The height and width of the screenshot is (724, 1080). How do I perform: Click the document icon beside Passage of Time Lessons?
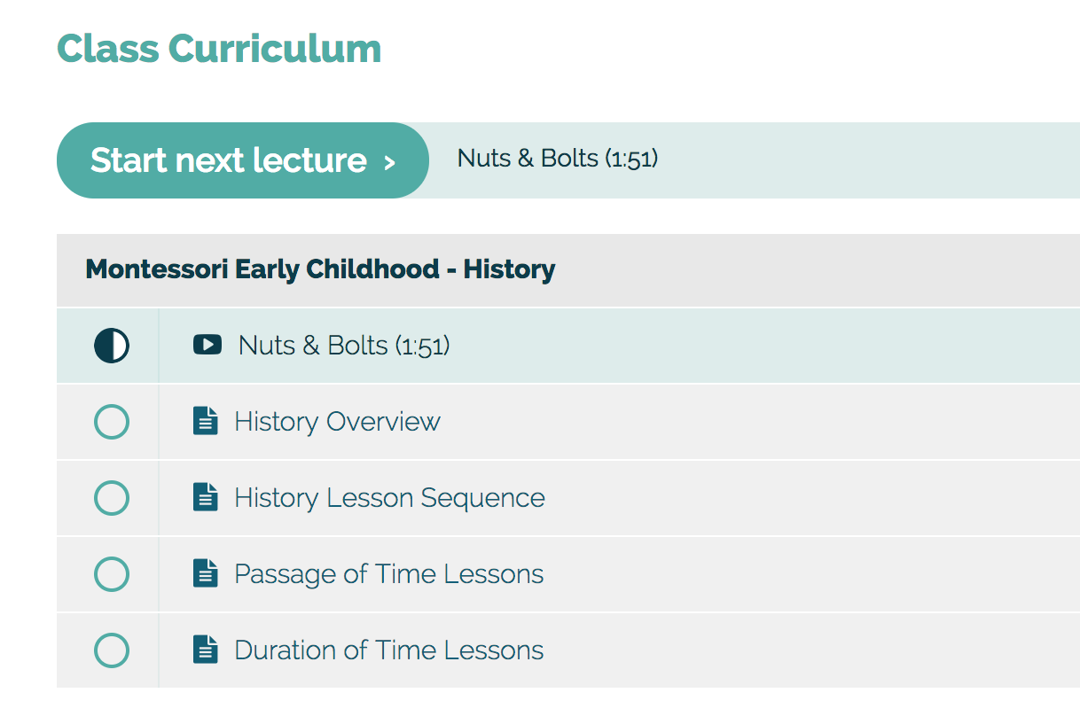pos(206,573)
